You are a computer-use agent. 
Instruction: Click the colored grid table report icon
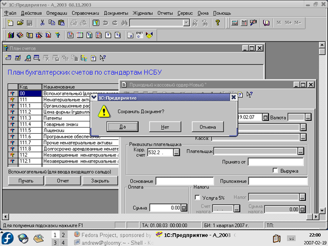[x=80, y=35]
